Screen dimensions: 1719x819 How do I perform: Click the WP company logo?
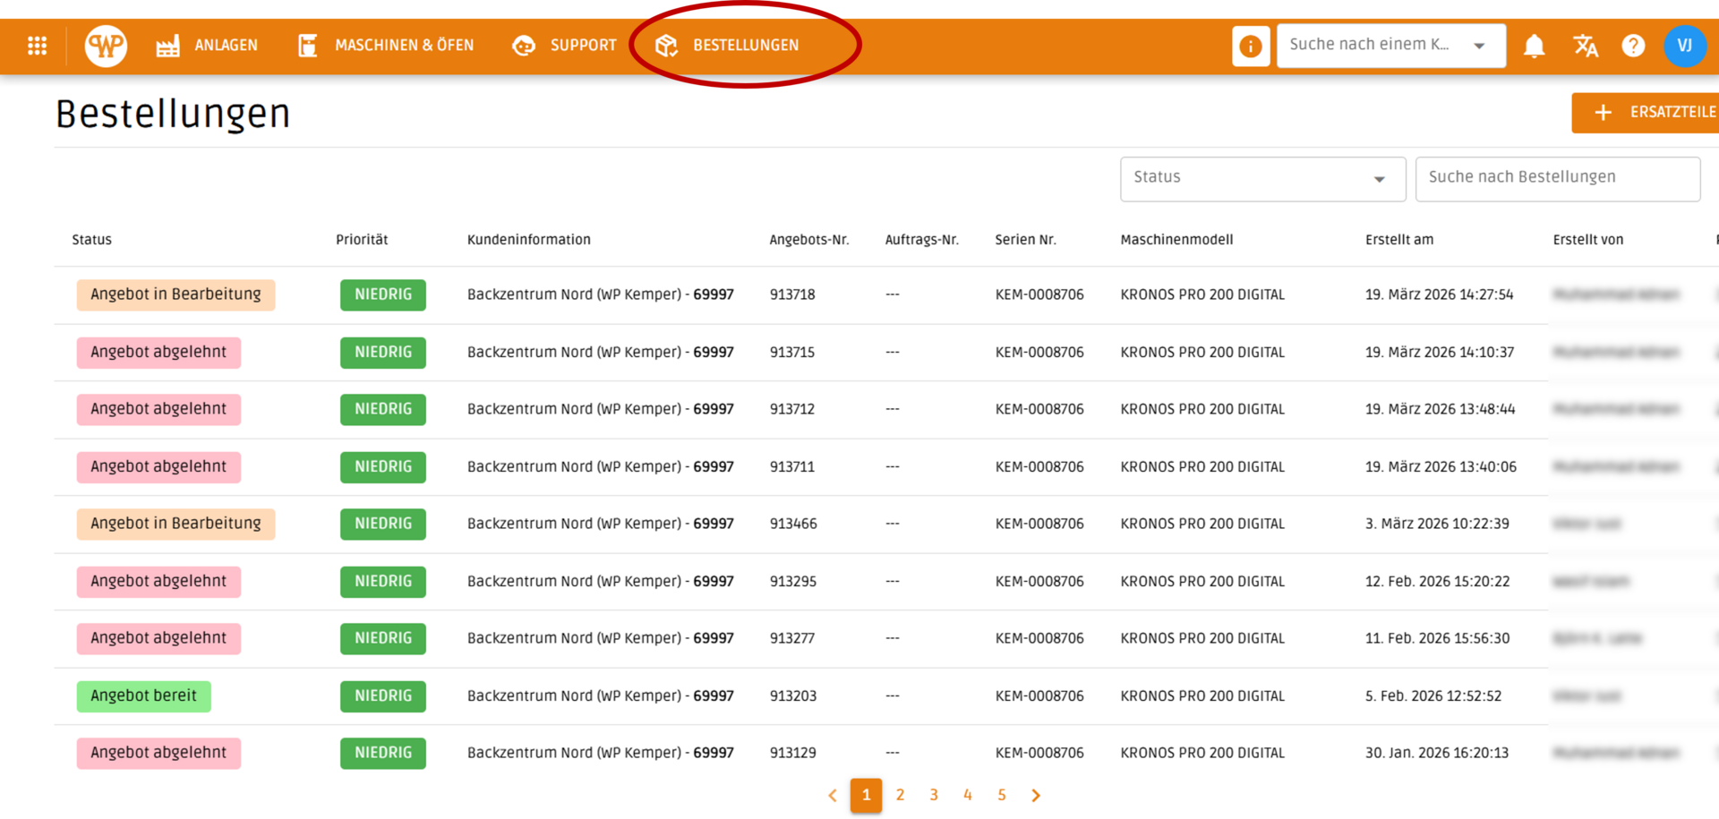tap(106, 46)
